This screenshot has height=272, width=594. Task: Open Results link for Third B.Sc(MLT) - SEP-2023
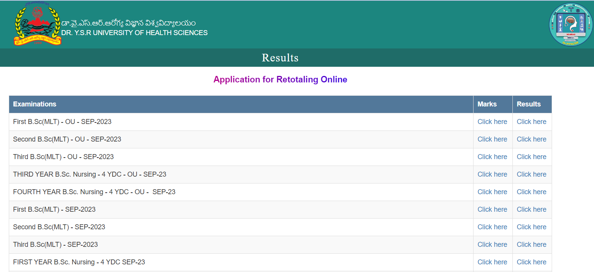click(531, 245)
